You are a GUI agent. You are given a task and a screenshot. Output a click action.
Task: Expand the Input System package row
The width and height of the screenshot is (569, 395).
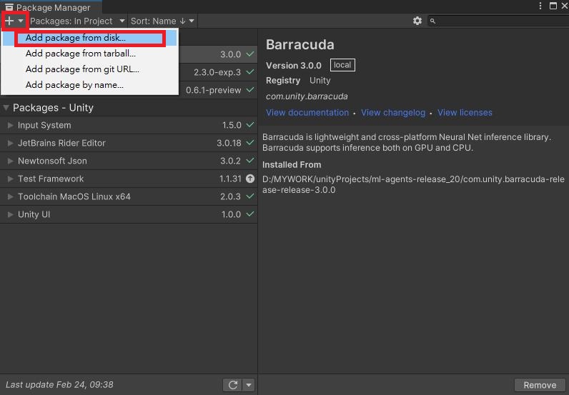point(10,125)
